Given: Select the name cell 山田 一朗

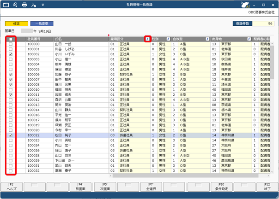Looking at the screenshot, I should (81, 44).
